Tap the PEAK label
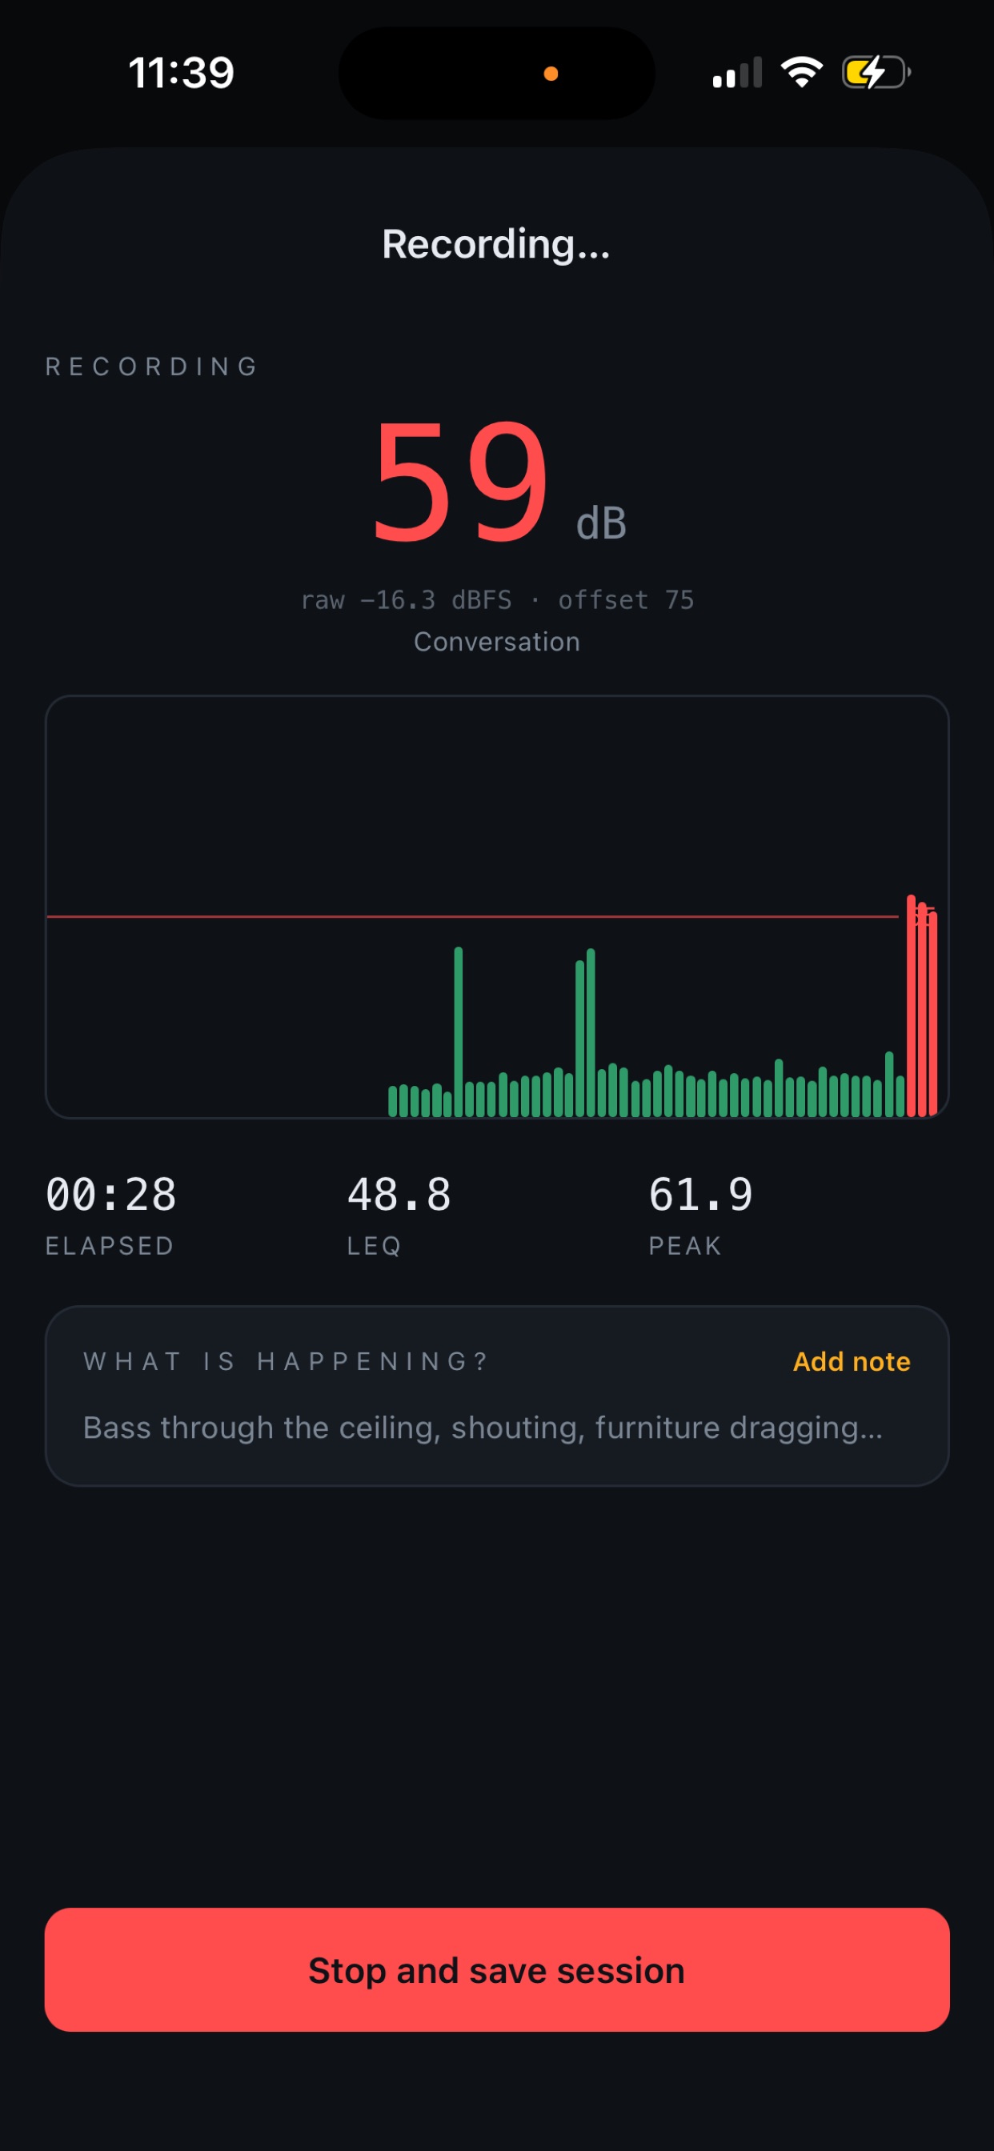The height and width of the screenshot is (2151, 994). point(685,1246)
